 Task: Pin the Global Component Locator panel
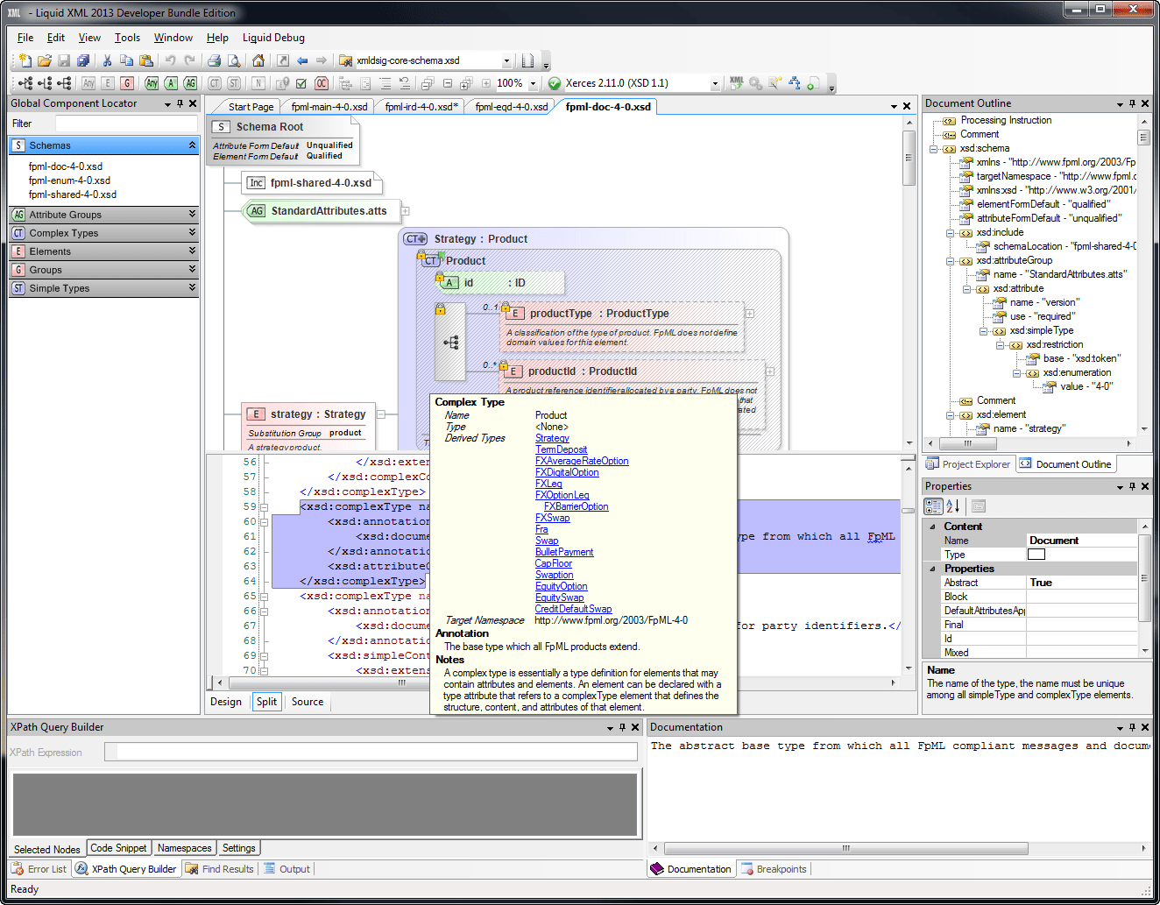(180, 103)
